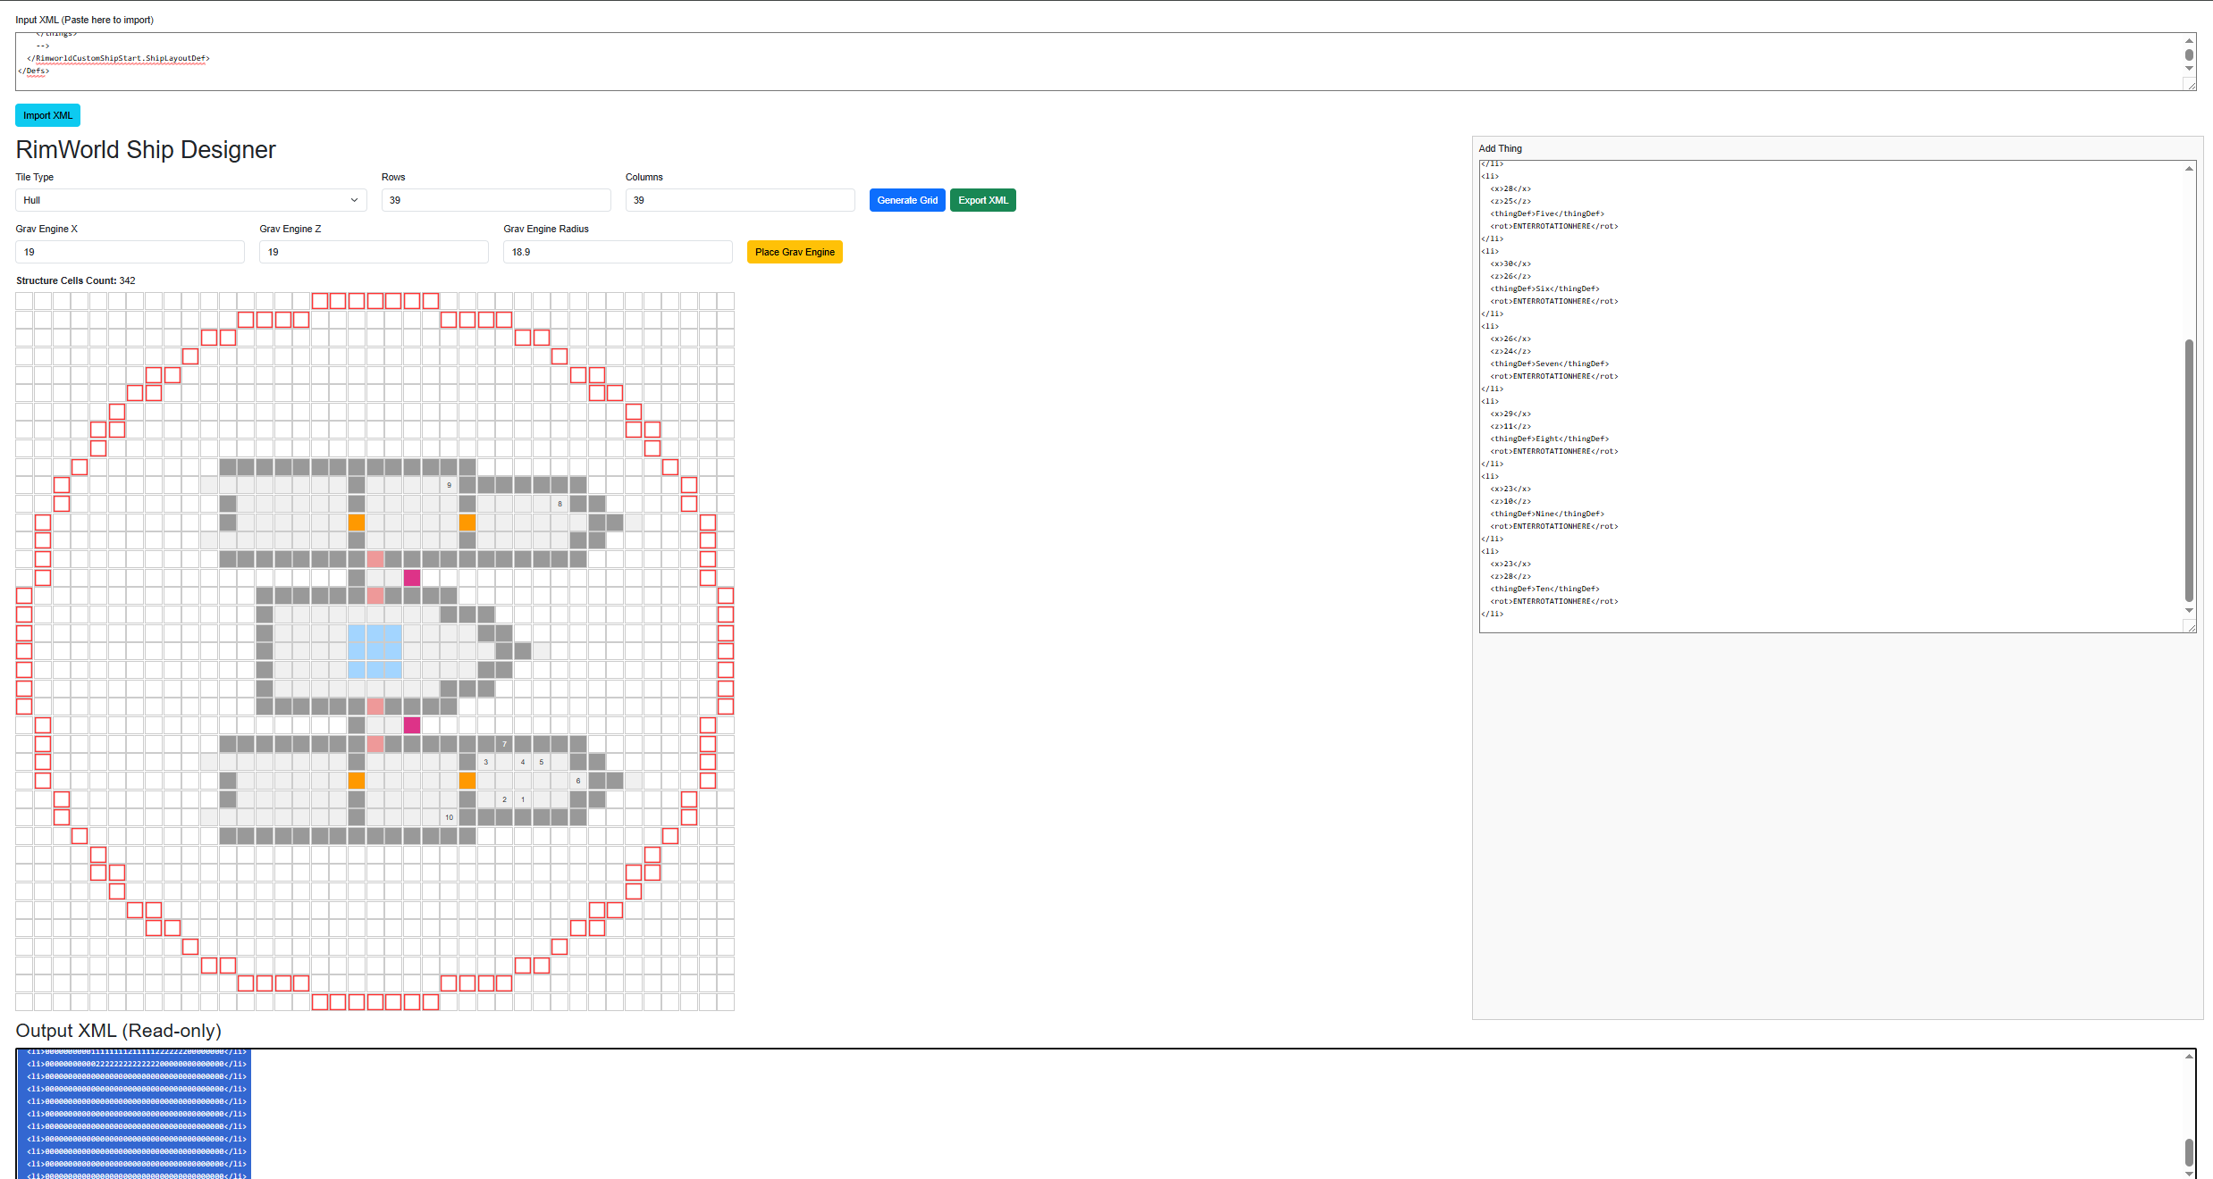Click the Add Thing scrollbar down arrow
The height and width of the screenshot is (1179, 2213).
point(2189,611)
